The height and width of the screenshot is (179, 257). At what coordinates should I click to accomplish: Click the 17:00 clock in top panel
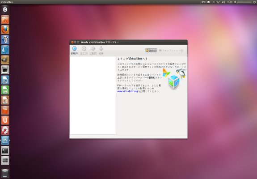click(229, 2)
